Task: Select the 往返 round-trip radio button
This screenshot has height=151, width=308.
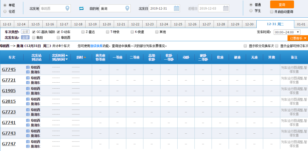Action: tap(5, 11)
